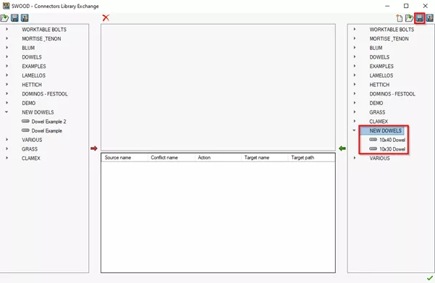
Task: Select WORKTABLE BOLTS in the right tree
Action: point(392,30)
